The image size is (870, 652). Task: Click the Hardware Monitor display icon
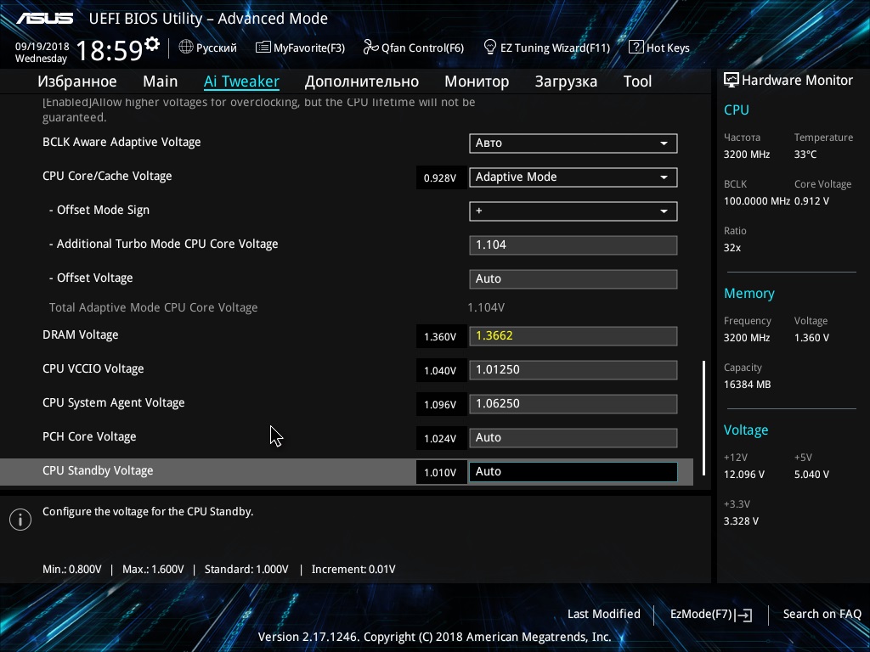click(732, 80)
